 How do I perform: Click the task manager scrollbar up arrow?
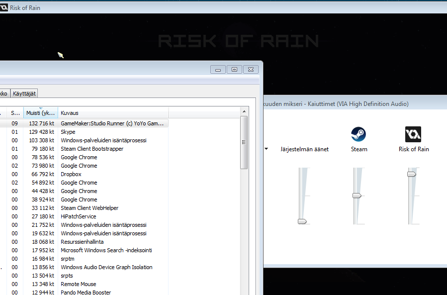coord(244,111)
